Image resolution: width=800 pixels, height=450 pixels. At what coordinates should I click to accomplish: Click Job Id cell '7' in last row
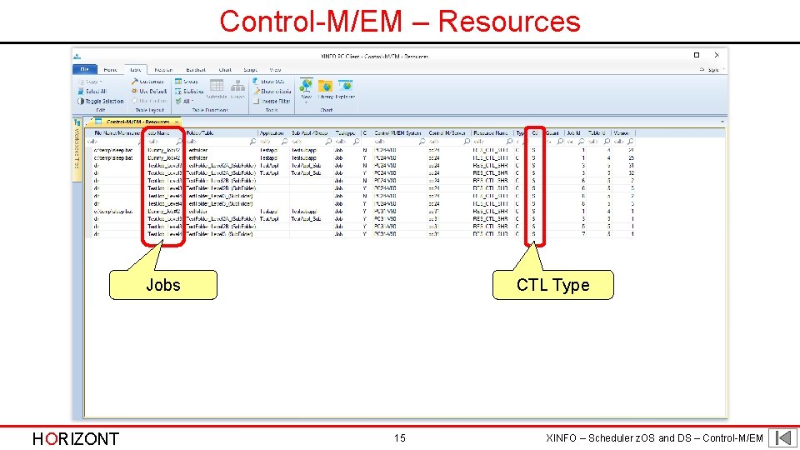pyautogui.click(x=583, y=234)
